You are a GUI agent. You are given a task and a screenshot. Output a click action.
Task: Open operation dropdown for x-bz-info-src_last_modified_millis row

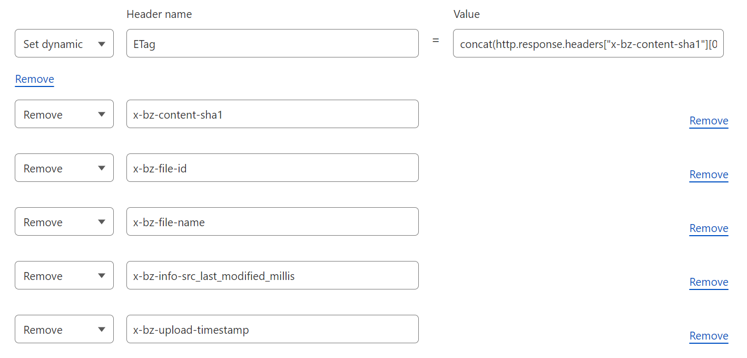pos(64,276)
